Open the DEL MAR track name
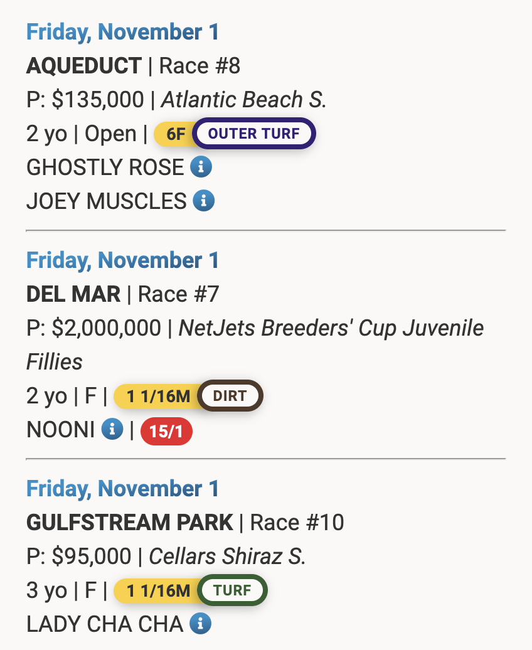The height and width of the screenshot is (650, 532). 73,294
